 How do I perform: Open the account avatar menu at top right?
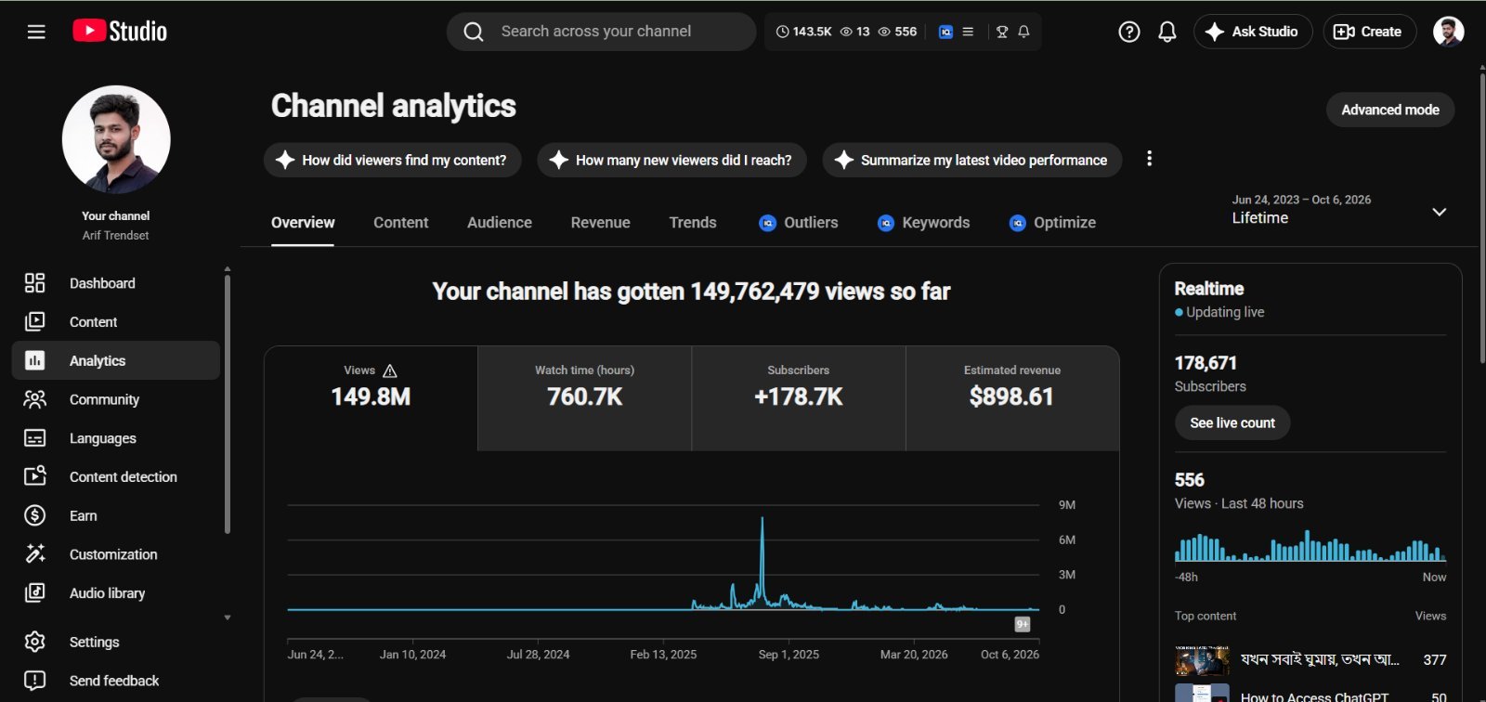tap(1448, 32)
